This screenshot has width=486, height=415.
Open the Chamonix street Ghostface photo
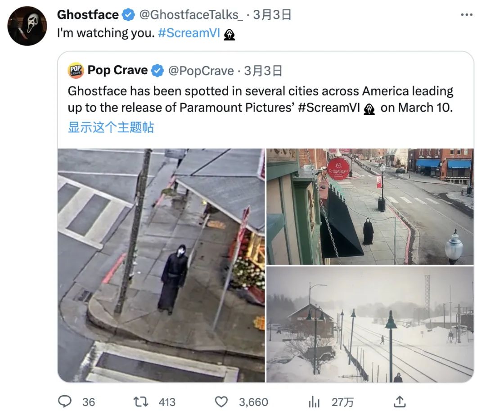370,207
